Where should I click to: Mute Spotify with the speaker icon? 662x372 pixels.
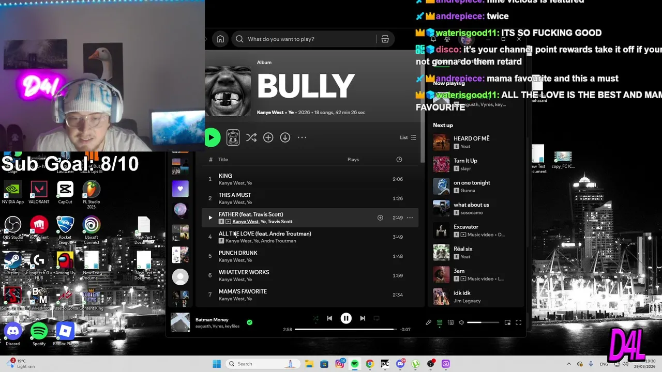tap(461, 322)
